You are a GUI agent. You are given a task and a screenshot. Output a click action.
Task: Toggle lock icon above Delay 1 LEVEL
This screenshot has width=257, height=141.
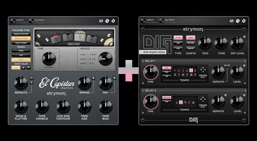(244, 66)
